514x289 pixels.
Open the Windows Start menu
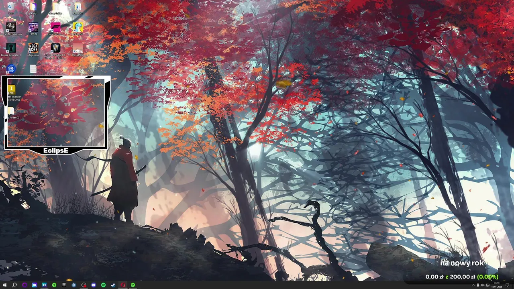coord(5,285)
